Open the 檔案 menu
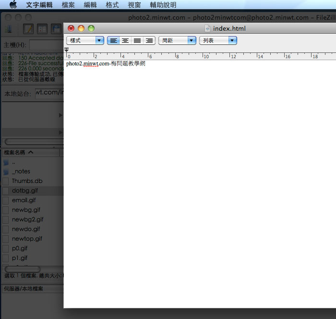The image size is (336, 319). coord(68,5)
